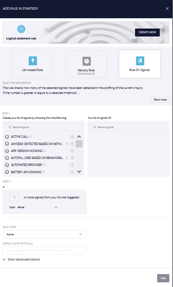This screenshot has width=173, height=287.
Task: Add AUTOMATED BROWSER signal plus icon
Action: [x=72, y=165]
